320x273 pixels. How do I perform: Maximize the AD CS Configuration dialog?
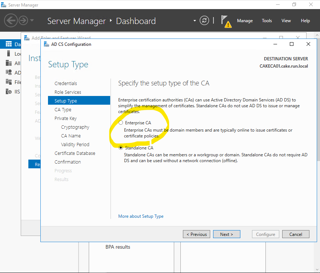292,44
